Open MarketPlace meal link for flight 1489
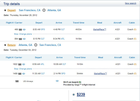The image size is (140, 101). 100,74
